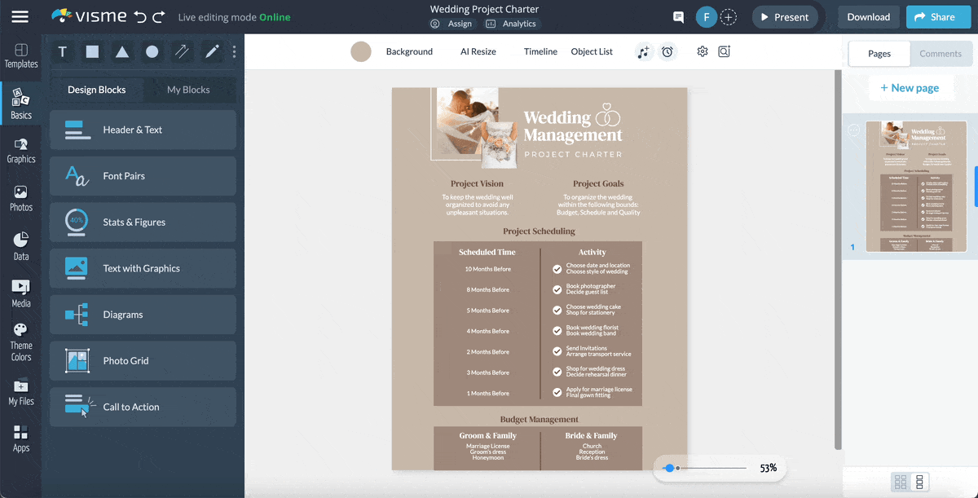This screenshot has height=498, width=978.
Task: Add music to the project
Action: (x=643, y=51)
